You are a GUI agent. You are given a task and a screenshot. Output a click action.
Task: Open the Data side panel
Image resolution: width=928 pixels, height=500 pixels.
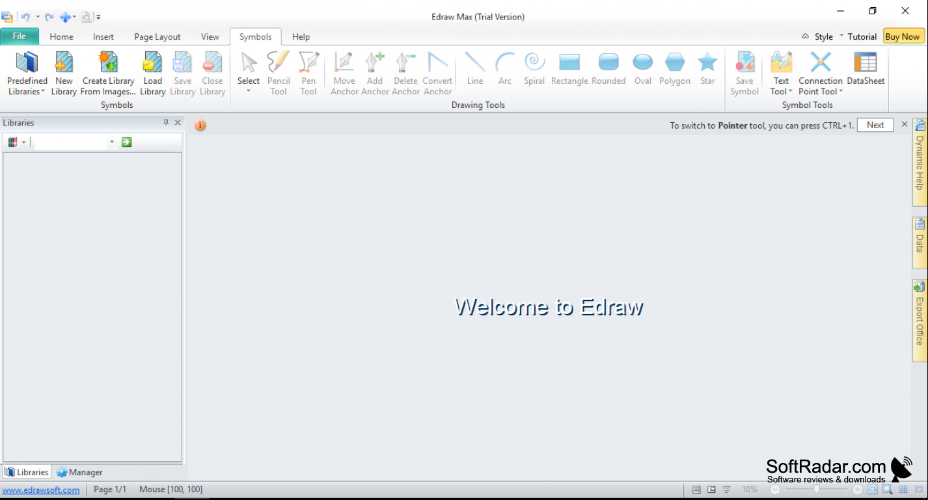point(920,243)
